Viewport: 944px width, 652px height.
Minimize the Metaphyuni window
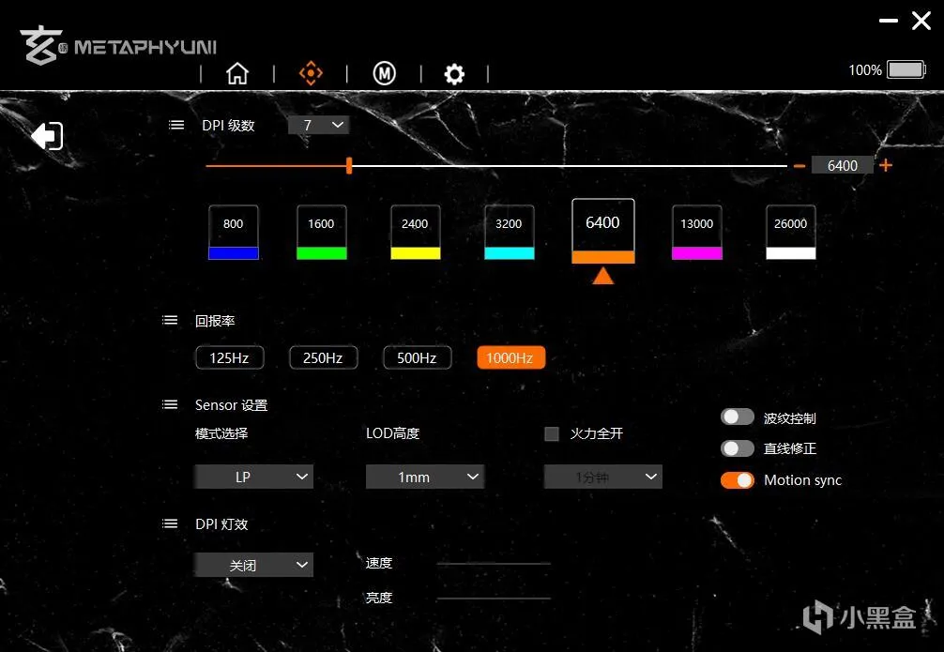(888, 21)
